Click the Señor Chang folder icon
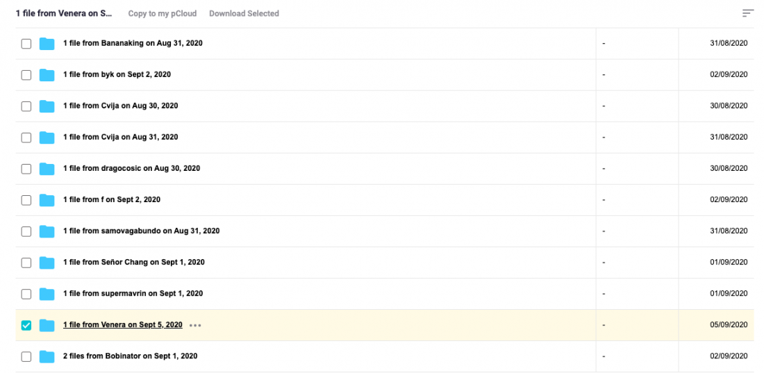Image resolution: width=764 pixels, height=373 pixels. coord(47,263)
